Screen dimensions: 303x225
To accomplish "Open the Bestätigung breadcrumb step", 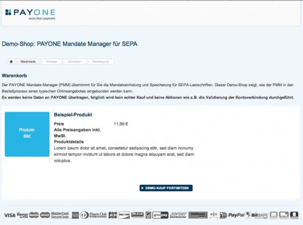I will [x=100, y=62].
